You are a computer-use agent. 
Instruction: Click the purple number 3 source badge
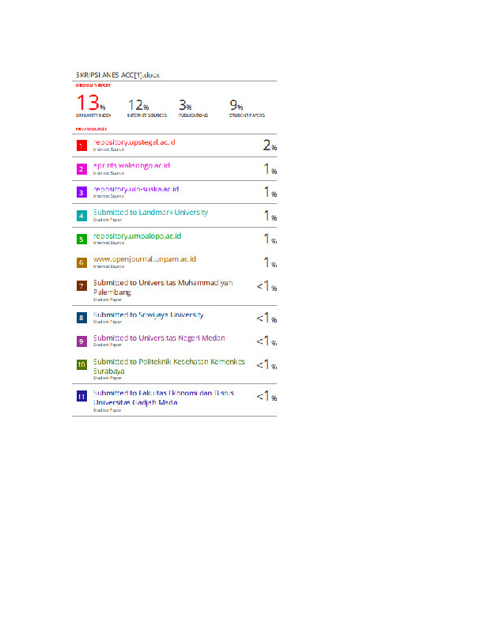(81, 192)
